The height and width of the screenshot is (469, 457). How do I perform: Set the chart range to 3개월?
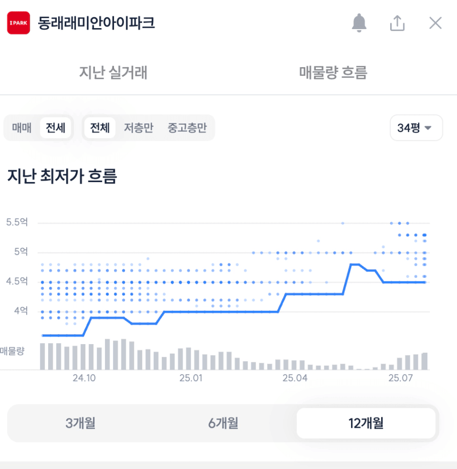click(80, 423)
